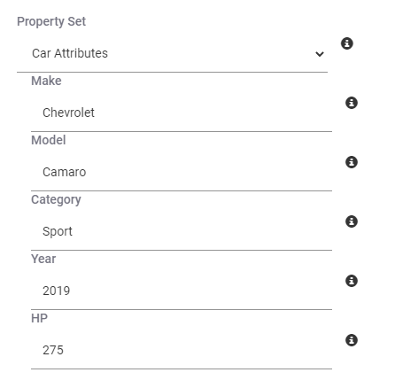
Task: Focus the Category field with Sport
Action: 182,231
